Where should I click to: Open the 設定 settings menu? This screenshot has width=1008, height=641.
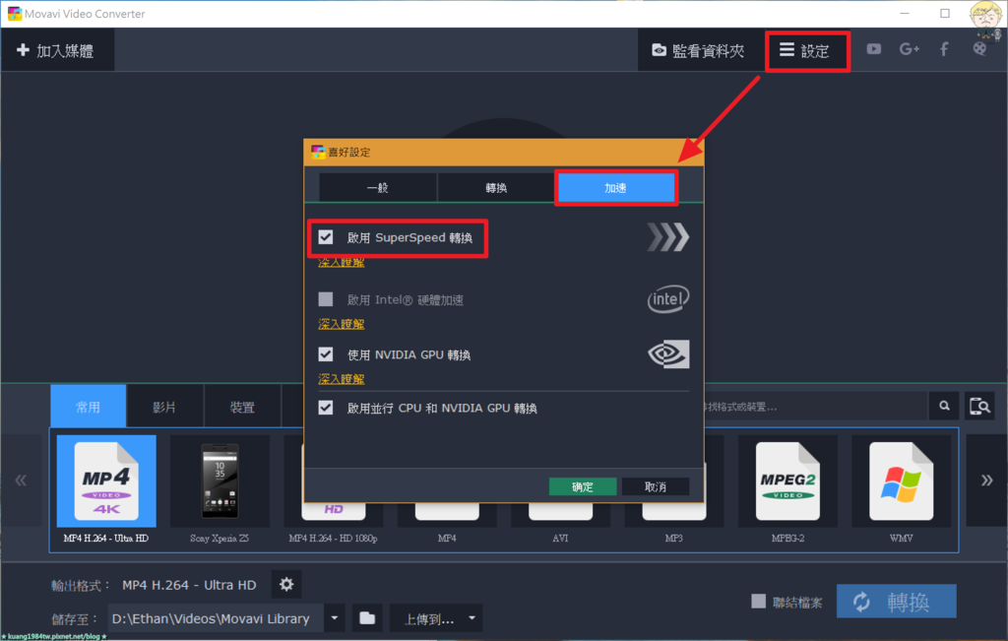point(805,50)
